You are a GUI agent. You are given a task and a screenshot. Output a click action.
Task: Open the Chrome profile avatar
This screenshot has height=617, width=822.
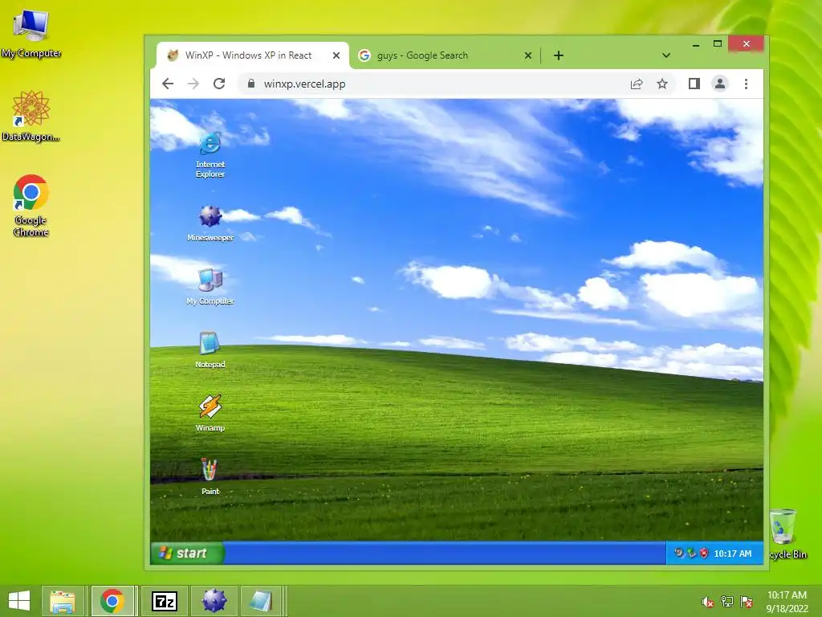tap(720, 84)
